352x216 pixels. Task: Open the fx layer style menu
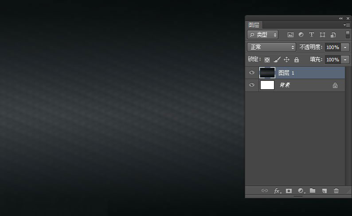pos(278,191)
